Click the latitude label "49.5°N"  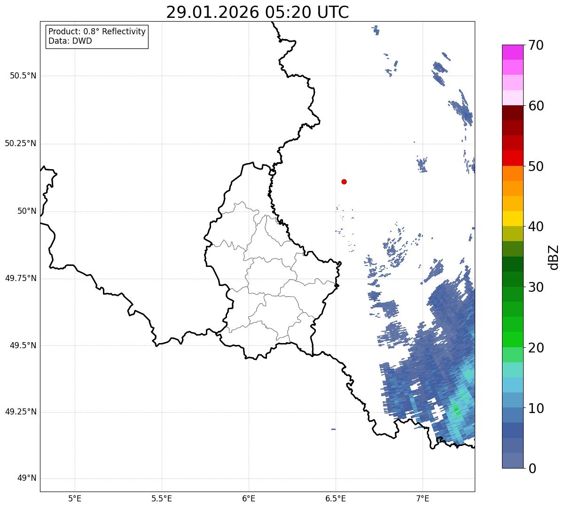tap(23, 345)
